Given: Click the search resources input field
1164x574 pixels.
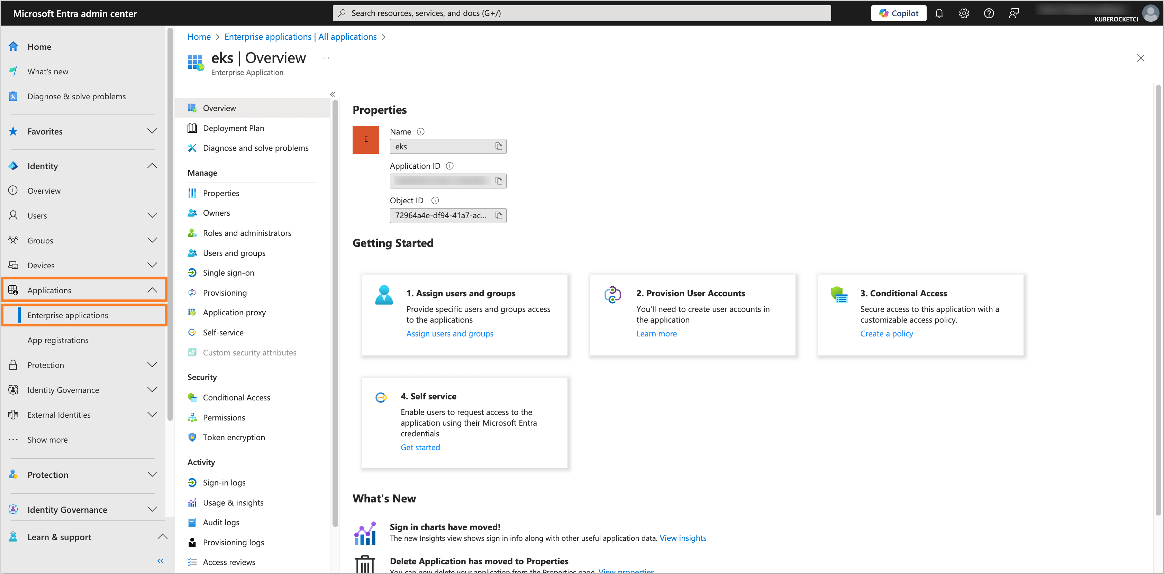Looking at the screenshot, I should (583, 13).
